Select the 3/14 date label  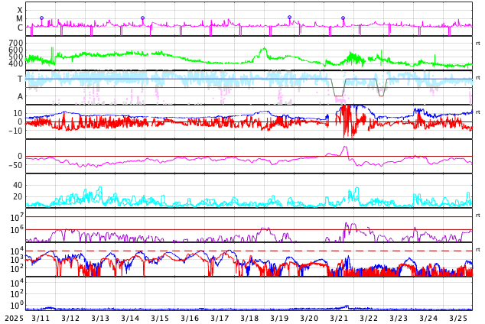click(x=130, y=319)
